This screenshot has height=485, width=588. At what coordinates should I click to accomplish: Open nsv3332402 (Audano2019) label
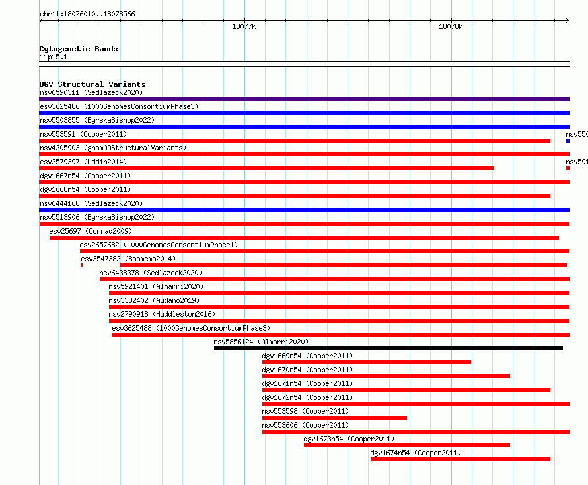pyautogui.click(x=154, y=300)
